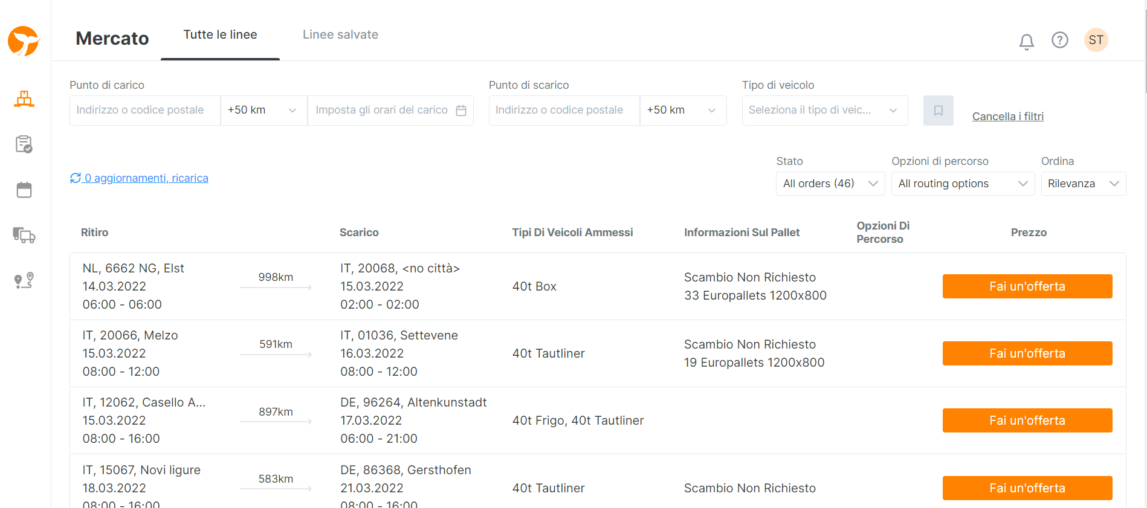Click 897km distance label

pos(276,412)
